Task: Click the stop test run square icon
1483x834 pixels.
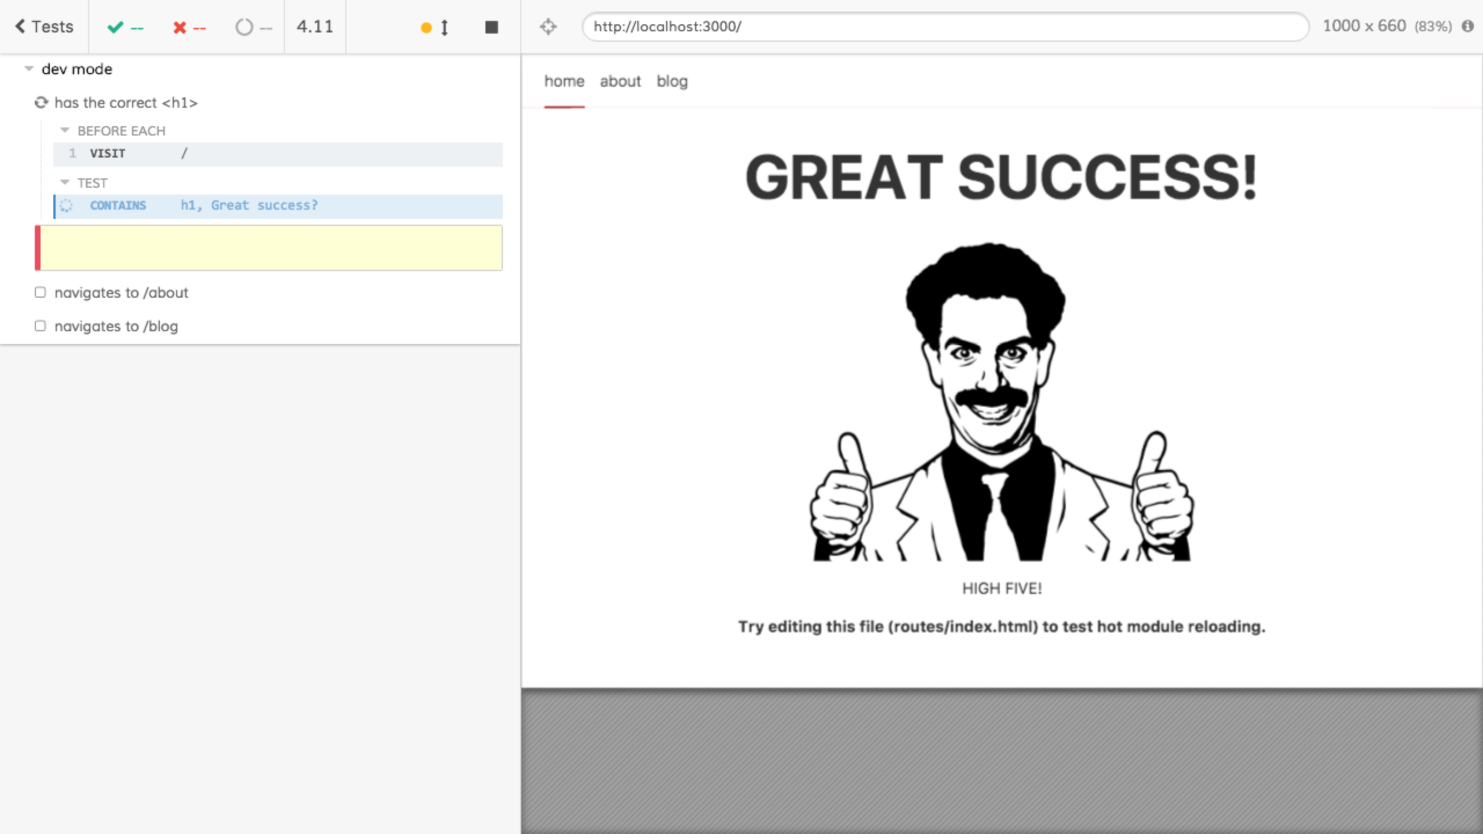Action: point(491,27)
